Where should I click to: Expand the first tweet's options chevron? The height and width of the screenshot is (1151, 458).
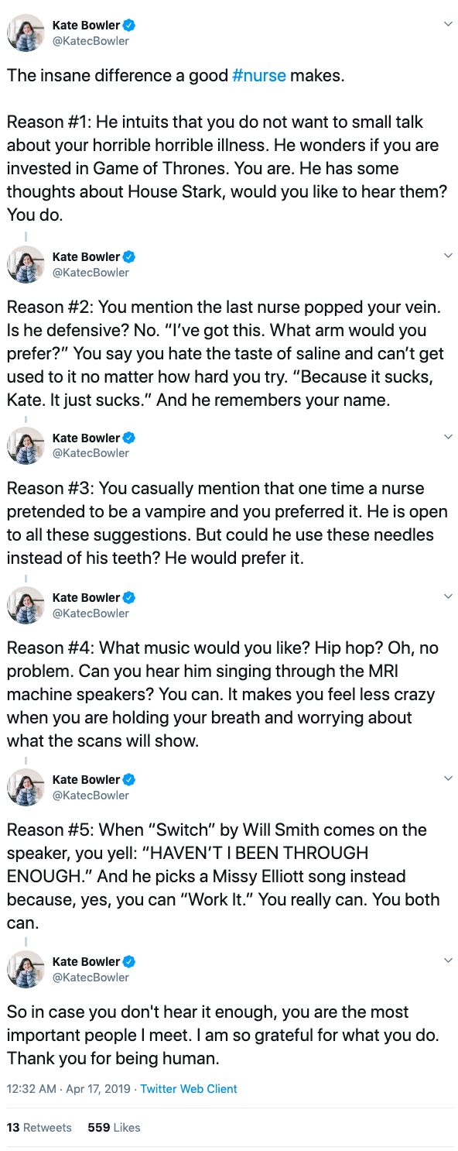[448, 24]
